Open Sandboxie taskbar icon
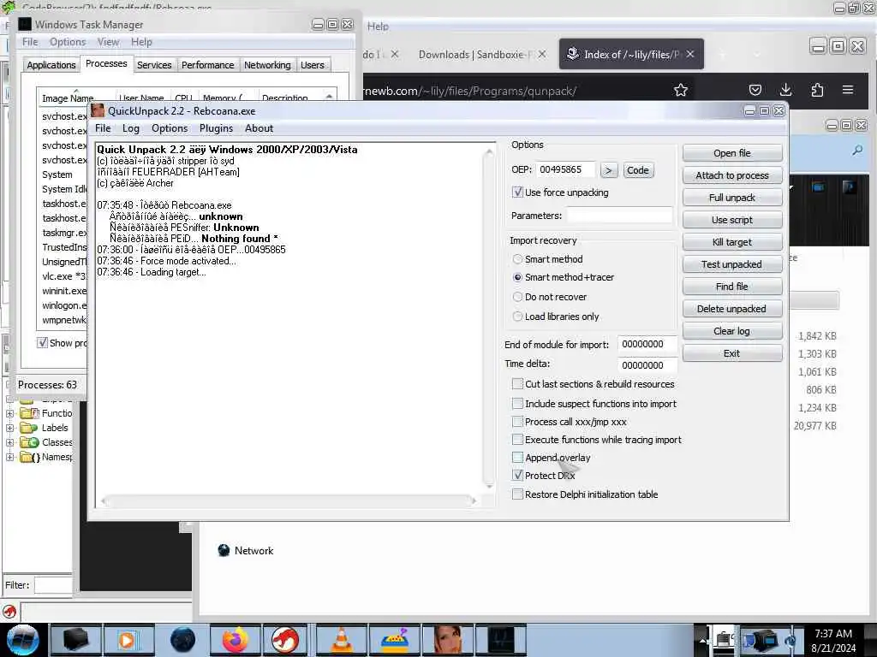This screenshot has height=657, width=877. pyautogui.click(x=395, y=640)
